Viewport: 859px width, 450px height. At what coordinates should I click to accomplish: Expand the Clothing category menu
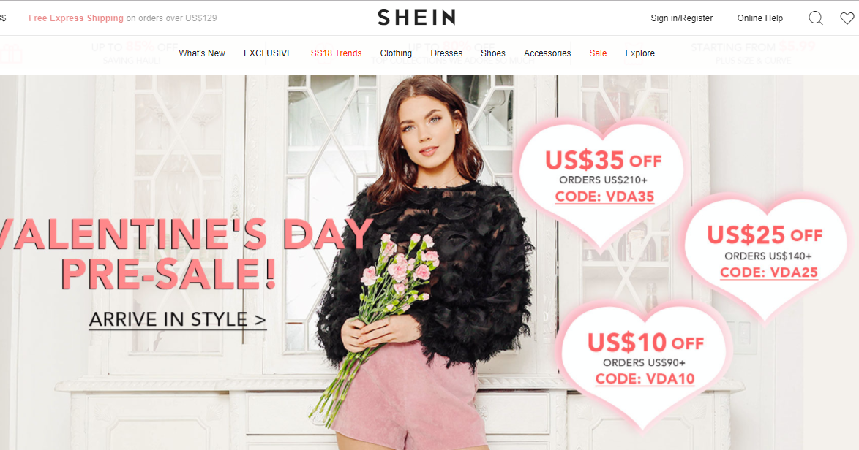396,53
